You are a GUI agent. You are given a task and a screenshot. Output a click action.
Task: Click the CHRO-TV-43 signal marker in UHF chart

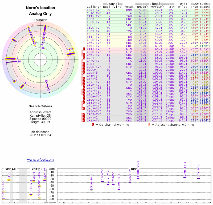138,178
